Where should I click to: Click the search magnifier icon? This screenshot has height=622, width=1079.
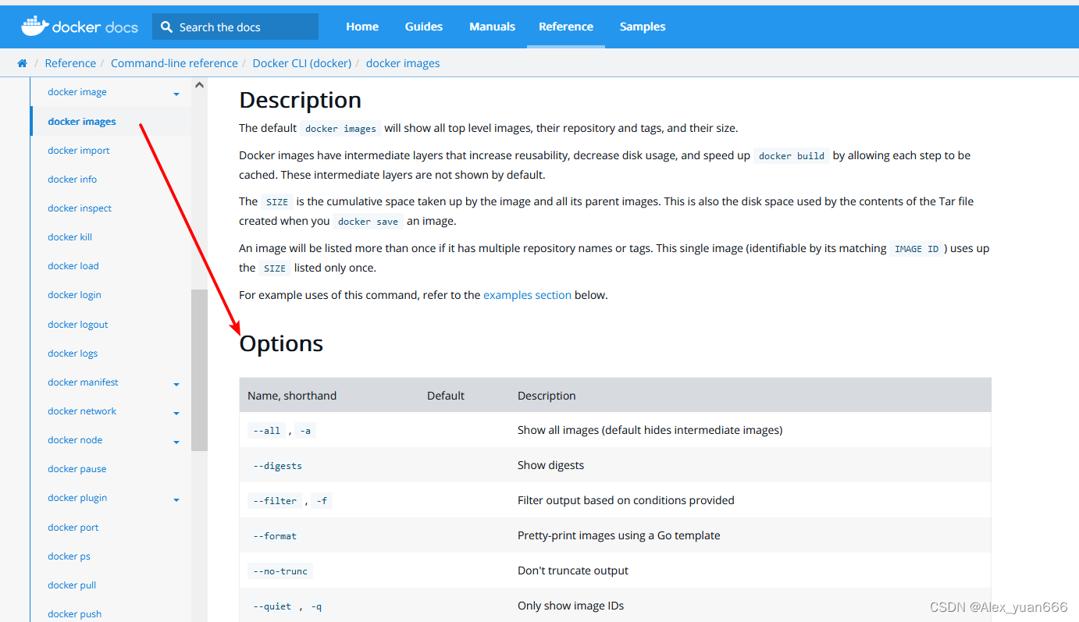pyautogui.click(x=166, y=27)
